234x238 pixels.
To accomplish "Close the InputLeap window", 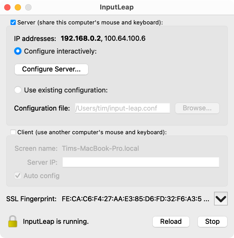I will coord(7,8).
